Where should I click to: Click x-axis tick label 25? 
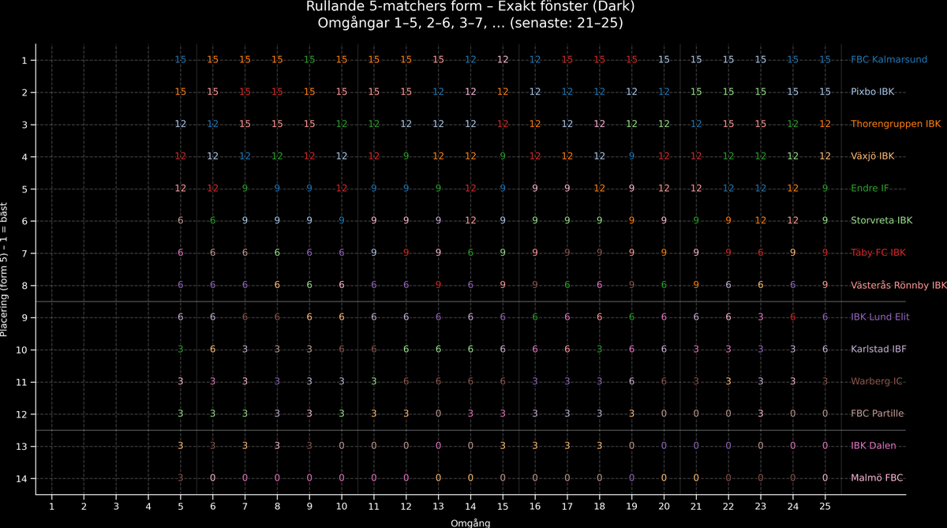tap(825, 506)
